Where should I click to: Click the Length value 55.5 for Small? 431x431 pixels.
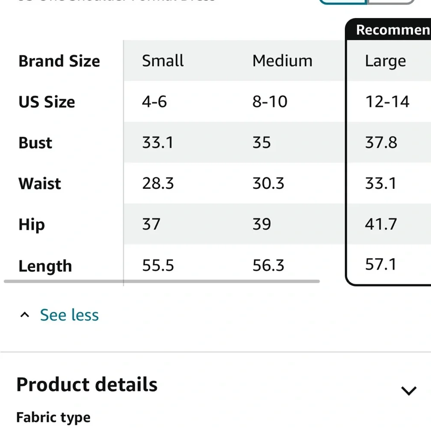(x=158, y=265)
